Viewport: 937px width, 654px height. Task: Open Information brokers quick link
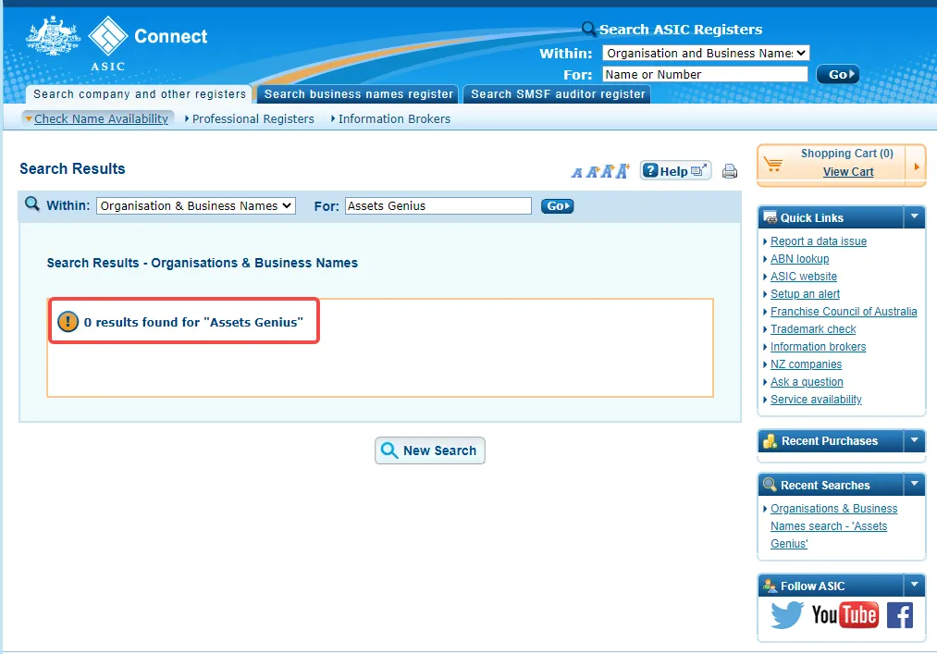(x=818, y=347)
